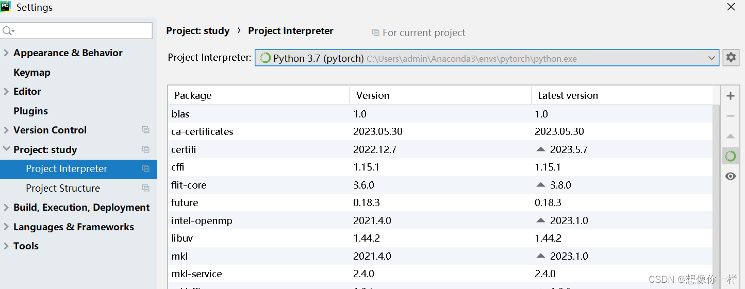Select Project Structure in the sidebar

click(63, 188)
